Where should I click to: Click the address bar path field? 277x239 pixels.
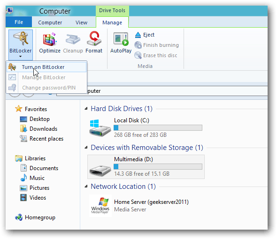[162, 91]
